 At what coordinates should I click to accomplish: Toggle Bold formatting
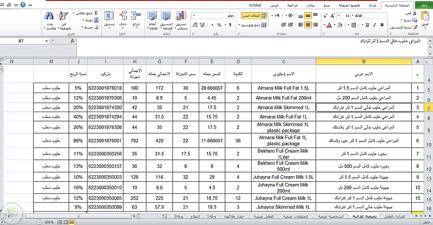pyautogui.click(x=382, y=25)
